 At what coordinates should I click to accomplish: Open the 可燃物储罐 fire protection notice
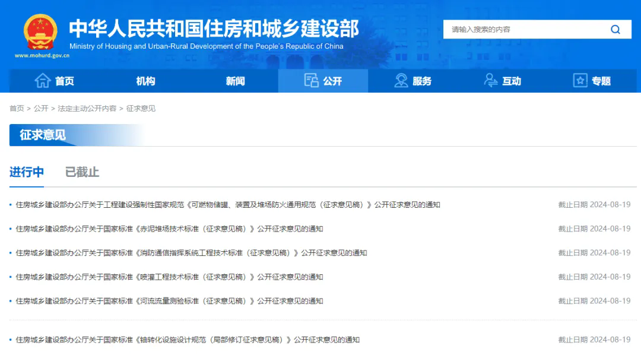coord(228,205)
